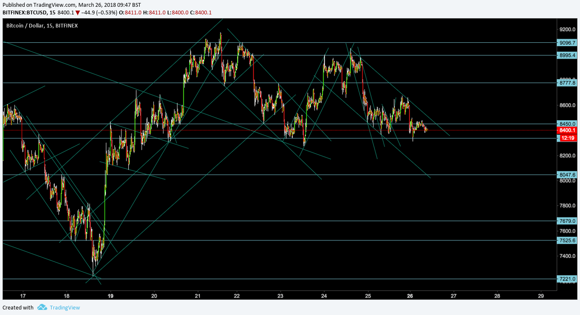The image size is (580, 315).
Task: Click date 20 on the time axis
Action: pyautogui.click(x=154, y=296)
